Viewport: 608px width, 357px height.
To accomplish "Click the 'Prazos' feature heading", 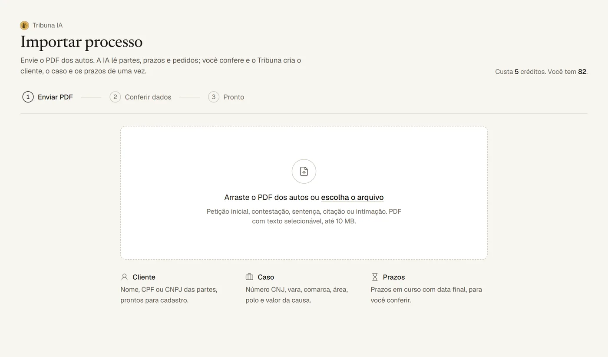I will pos(394,277).
